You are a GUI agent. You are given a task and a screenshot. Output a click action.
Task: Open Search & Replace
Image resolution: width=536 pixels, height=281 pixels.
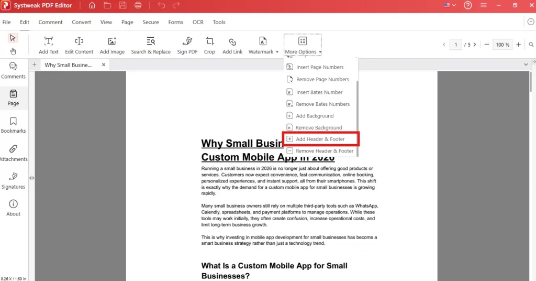151,45
